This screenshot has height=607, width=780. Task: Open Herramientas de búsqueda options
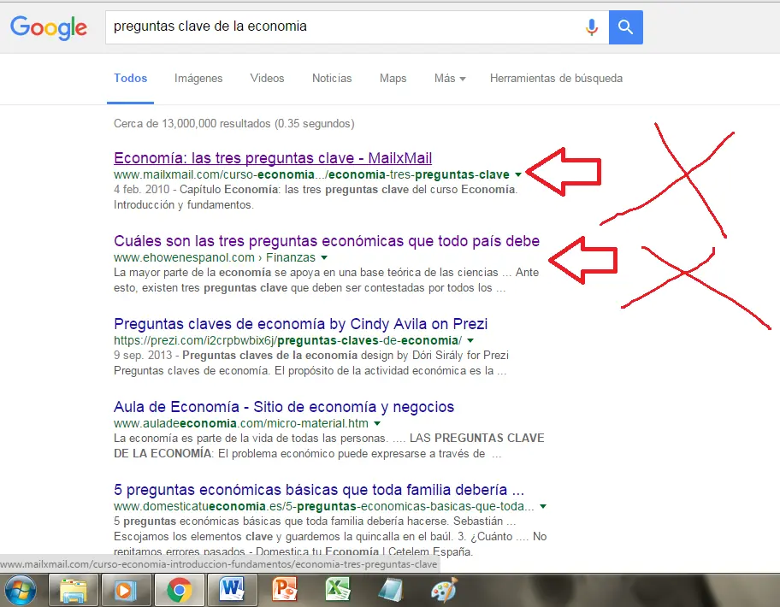pyautogui.click(x=556, y=79)
